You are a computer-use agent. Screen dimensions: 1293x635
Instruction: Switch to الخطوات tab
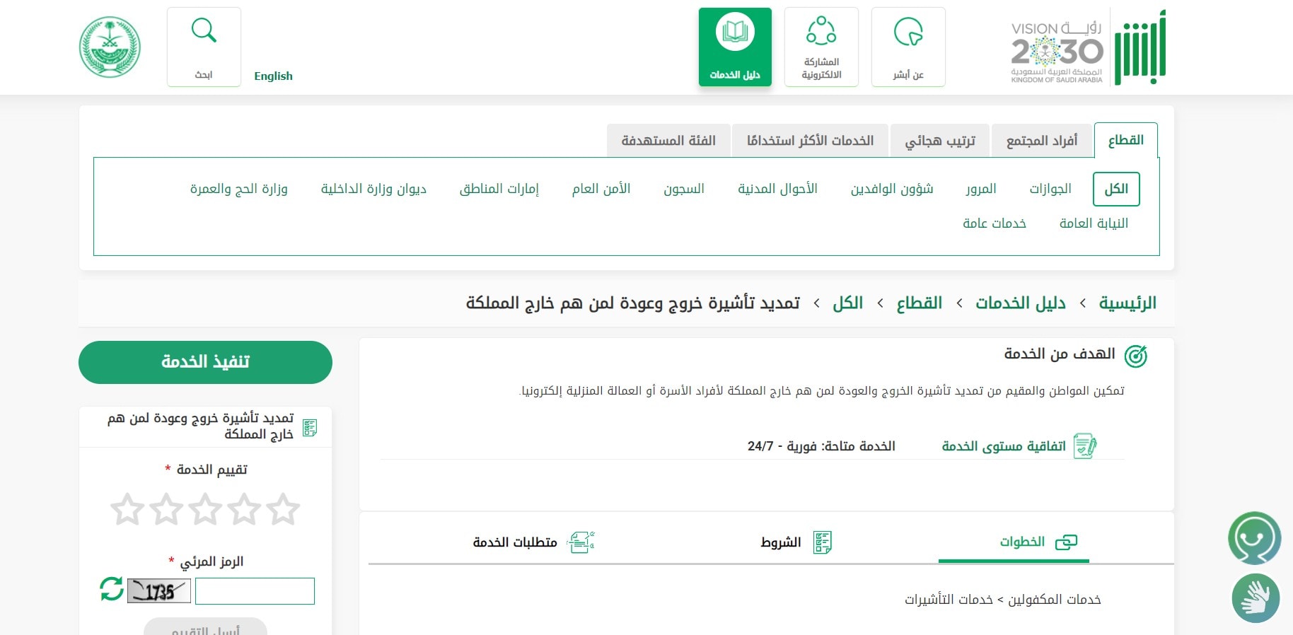pos(1022,542)
